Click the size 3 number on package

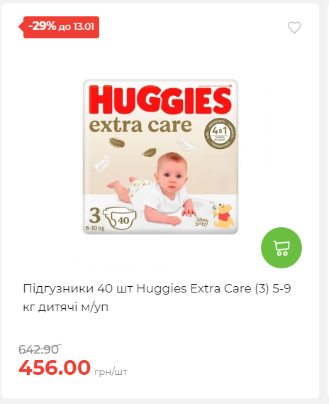tap(94, 216)
